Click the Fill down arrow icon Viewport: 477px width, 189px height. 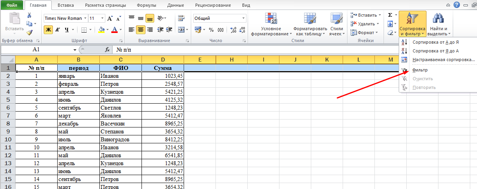pyautogui.click(x=390, y=24)
